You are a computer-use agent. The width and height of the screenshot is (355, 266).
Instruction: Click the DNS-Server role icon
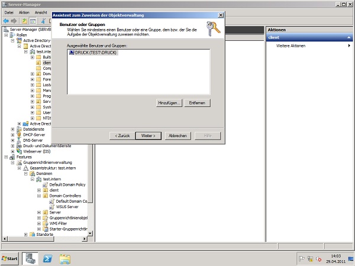(20, 141)
